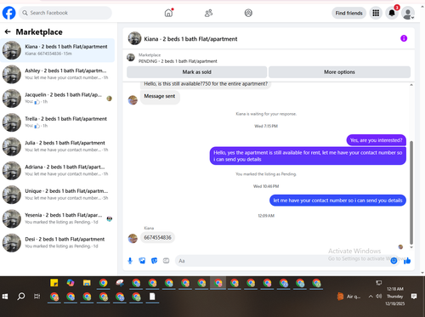Open the emoji picker in message box
425x317 pixels.
click(x=394, y=261)
